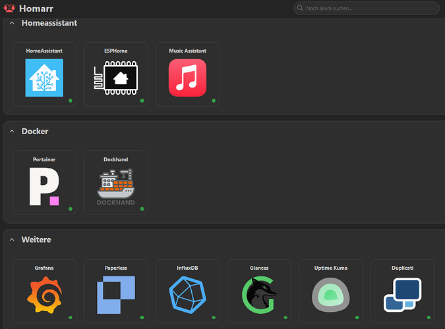This screenshot has height=329, width=445.
Task: Click Duplicati green status dot
Action: pyautogui.click(x=429, y=318)
